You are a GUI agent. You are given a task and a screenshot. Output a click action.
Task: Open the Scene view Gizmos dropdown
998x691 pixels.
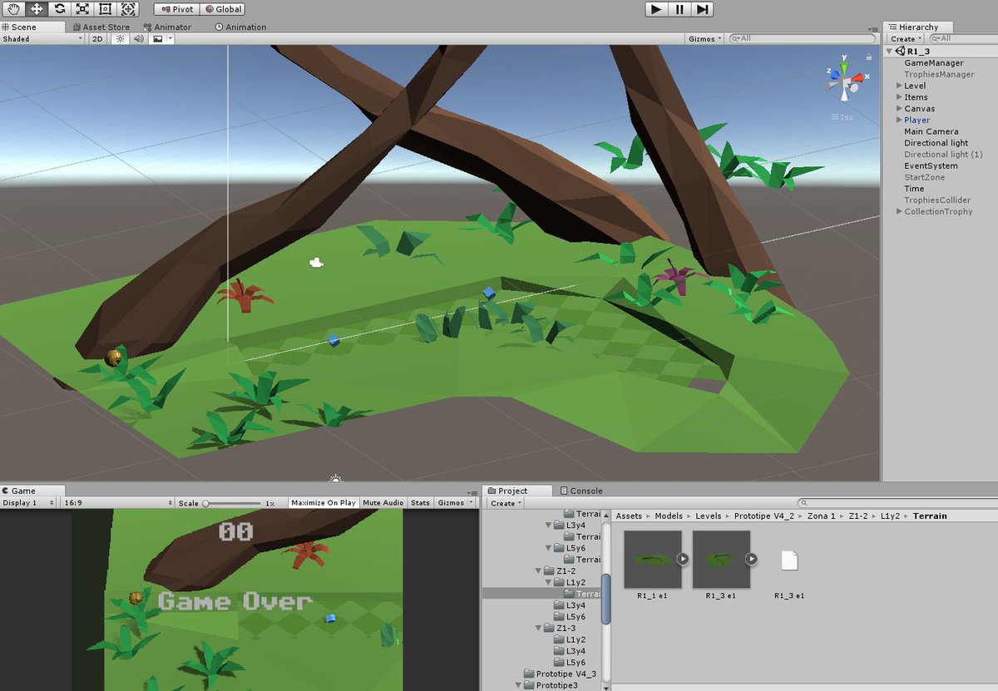(706, 39)
